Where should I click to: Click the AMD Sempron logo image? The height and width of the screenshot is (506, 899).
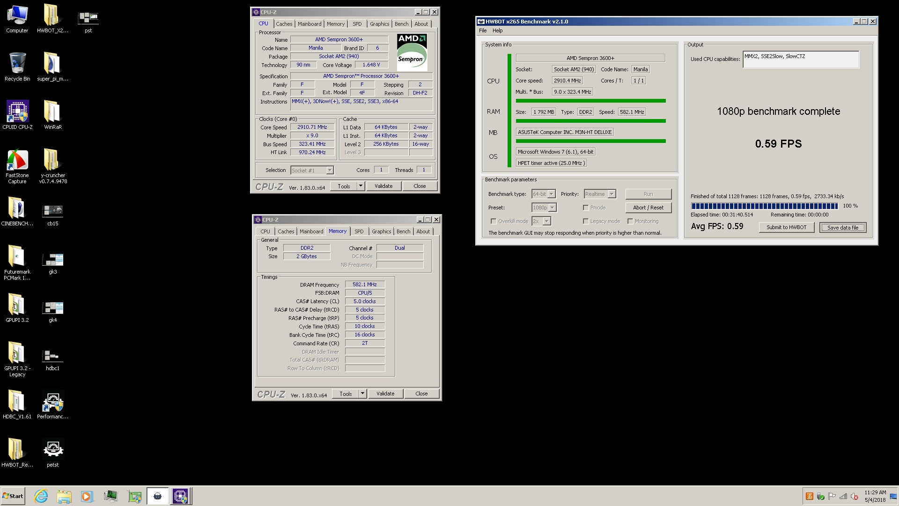coord(412,52)
